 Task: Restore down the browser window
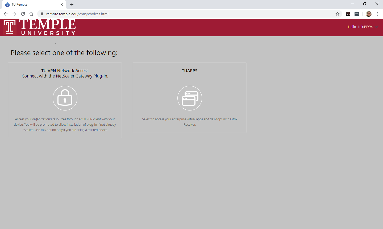point(365,4)
